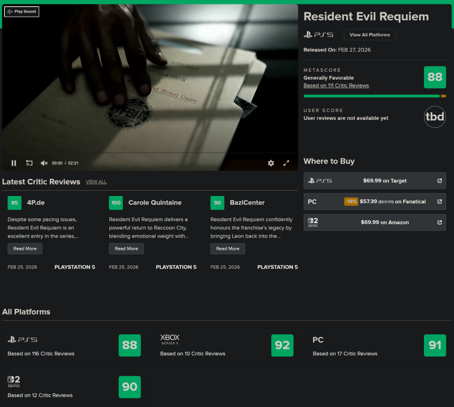This screenshot has height=407, width=454.
Task: Open Based on 111 Critic Reviews link
Action: tap(336, 86)
